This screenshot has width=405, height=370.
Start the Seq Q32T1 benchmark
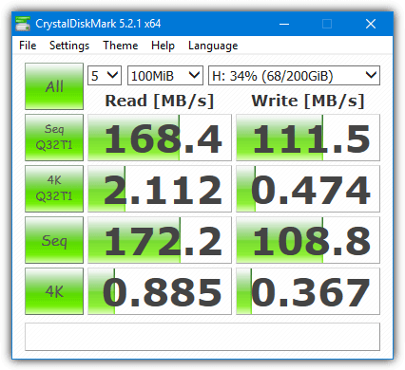tap(54, 138)
